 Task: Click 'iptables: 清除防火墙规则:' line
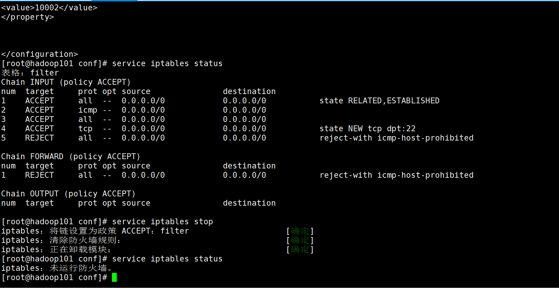[x=61, y=240]
